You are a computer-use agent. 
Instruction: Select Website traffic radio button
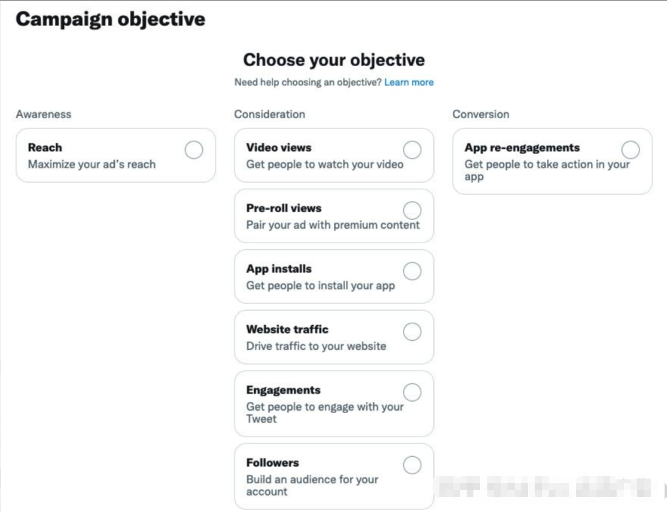tap(412, 332)
